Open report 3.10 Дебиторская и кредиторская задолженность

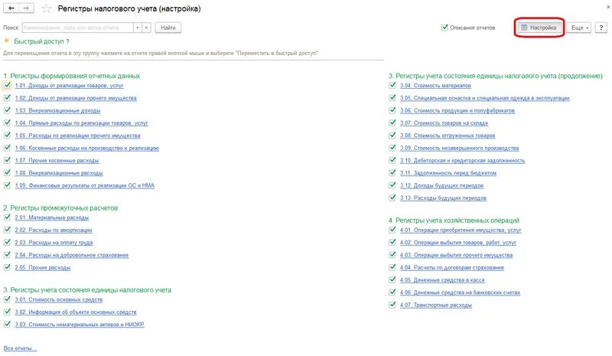point(463,161)
